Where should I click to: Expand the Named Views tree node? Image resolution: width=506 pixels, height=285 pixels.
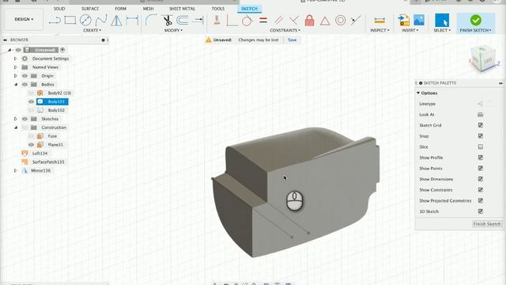15,67
